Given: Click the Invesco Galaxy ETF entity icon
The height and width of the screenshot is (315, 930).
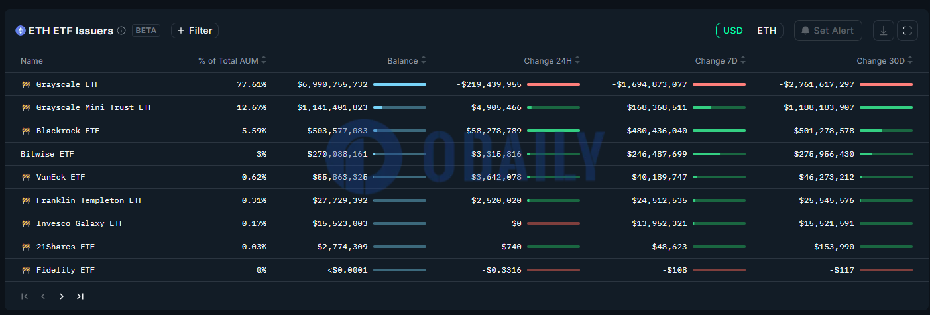Looking at the screenshot, I should tap(26, 223).
